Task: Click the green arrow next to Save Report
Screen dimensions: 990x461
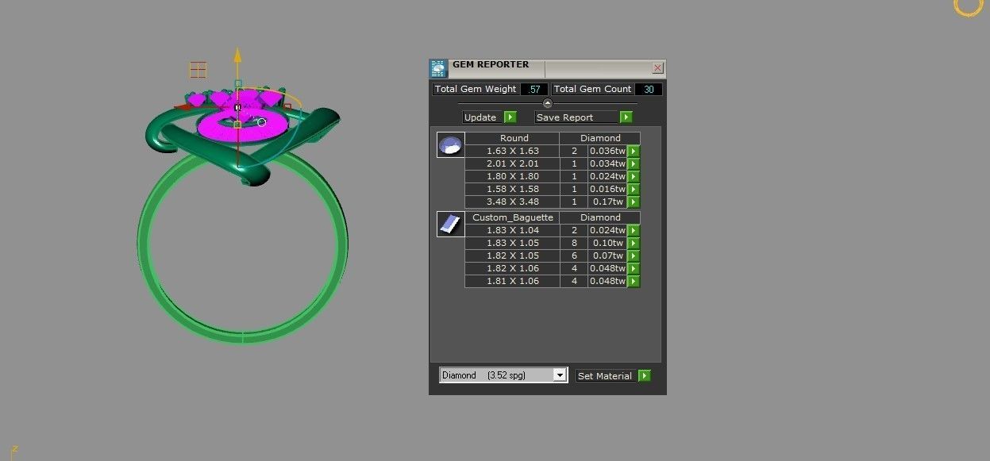Action: click(x=626, y=117)
